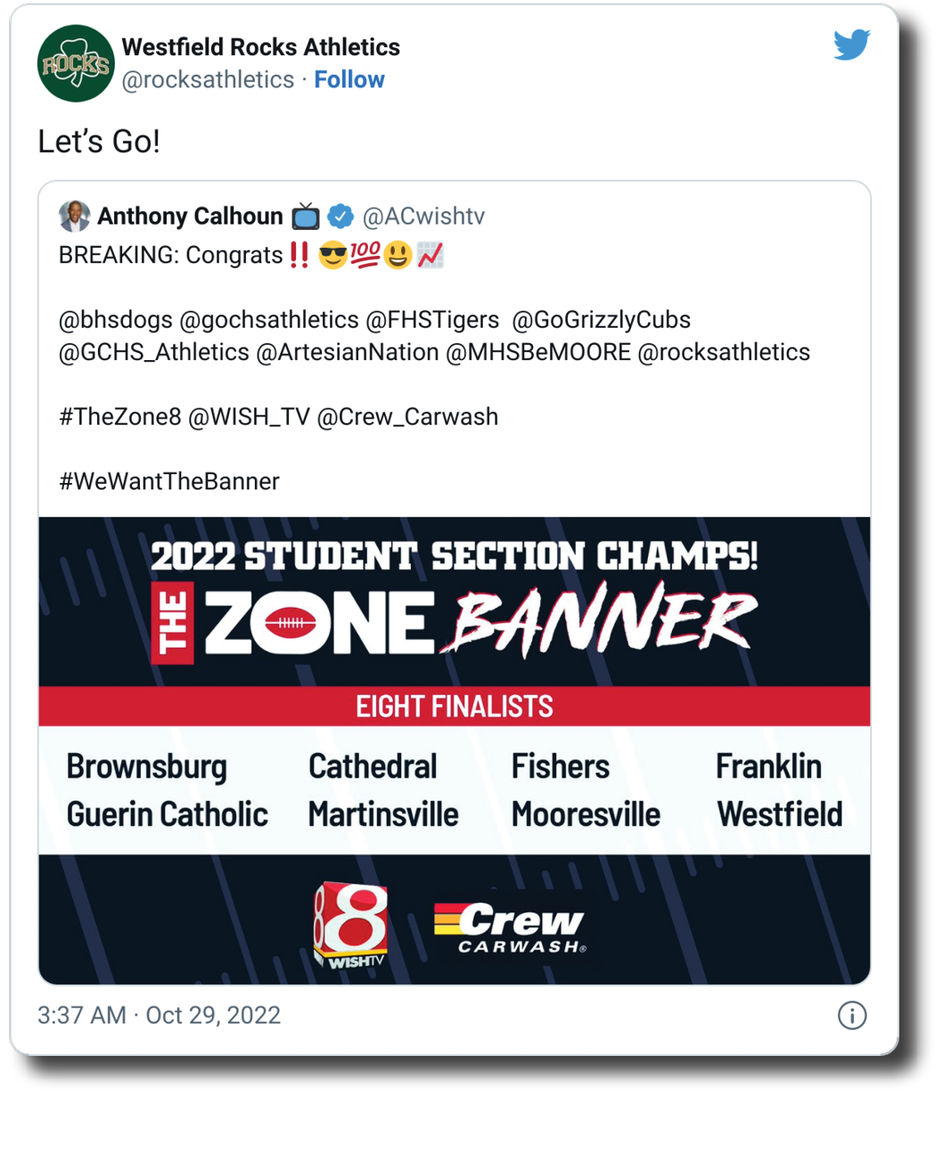Click the @ACwishtv handle
This screenshot has width=943, height=1162.
point(423,216)
